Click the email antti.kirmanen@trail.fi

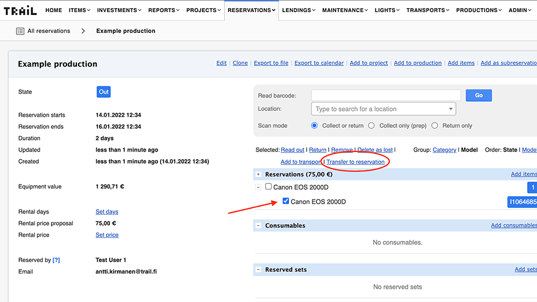coord(126,271)
